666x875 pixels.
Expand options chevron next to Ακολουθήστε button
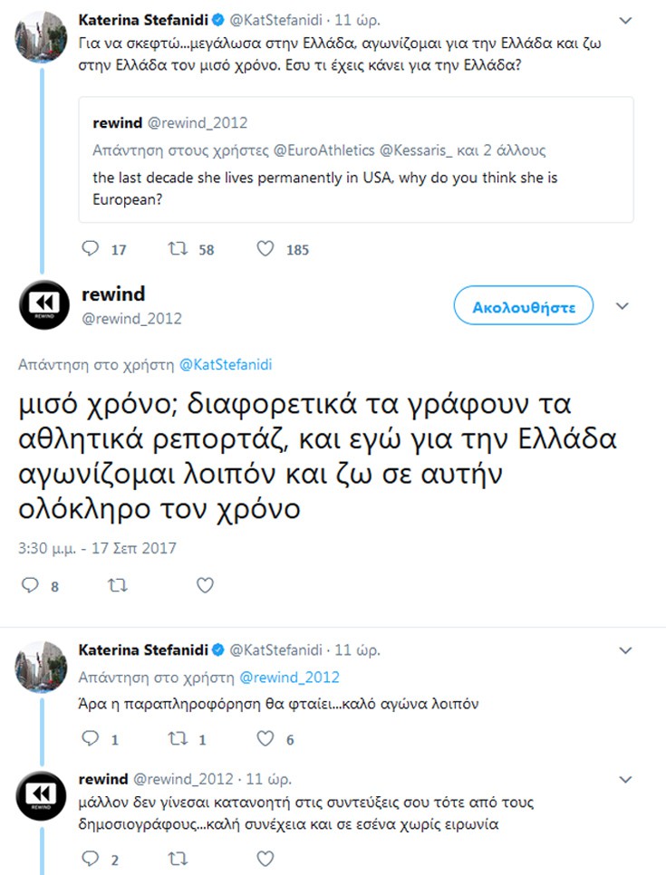pos(622,307)
